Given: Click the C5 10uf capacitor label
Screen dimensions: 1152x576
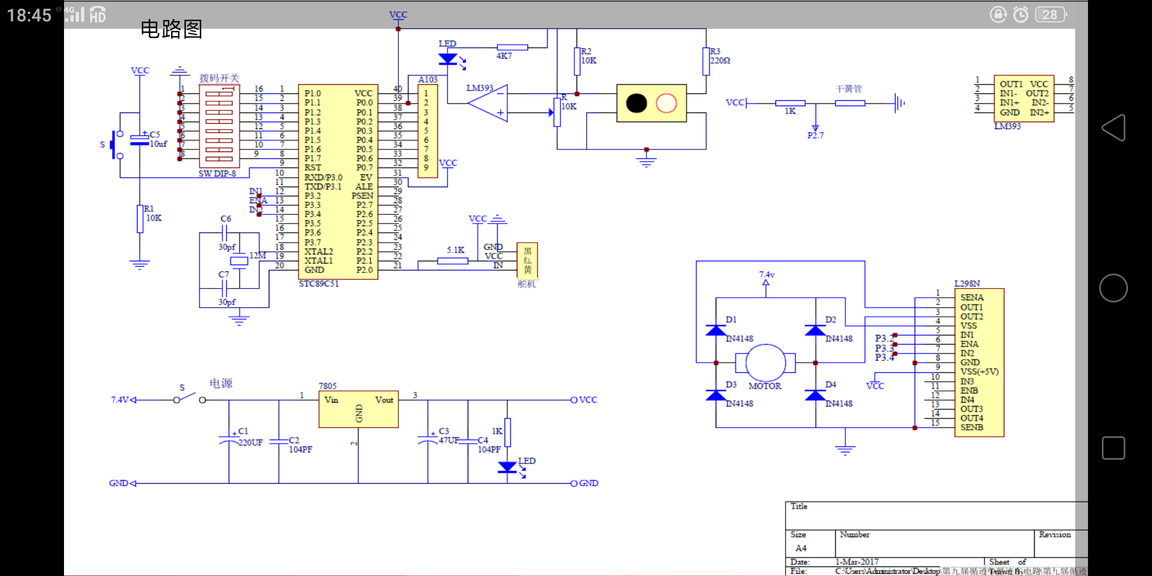Looking at the screenshot, I should pos(158,139).
